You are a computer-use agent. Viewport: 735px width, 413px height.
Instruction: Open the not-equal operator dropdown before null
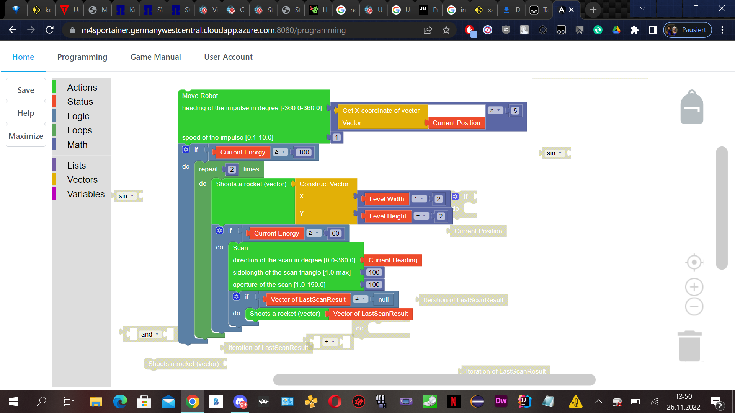click(360, 299)
